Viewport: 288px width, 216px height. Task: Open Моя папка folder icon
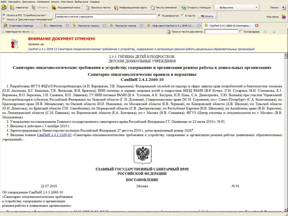[x=284, y=17]
